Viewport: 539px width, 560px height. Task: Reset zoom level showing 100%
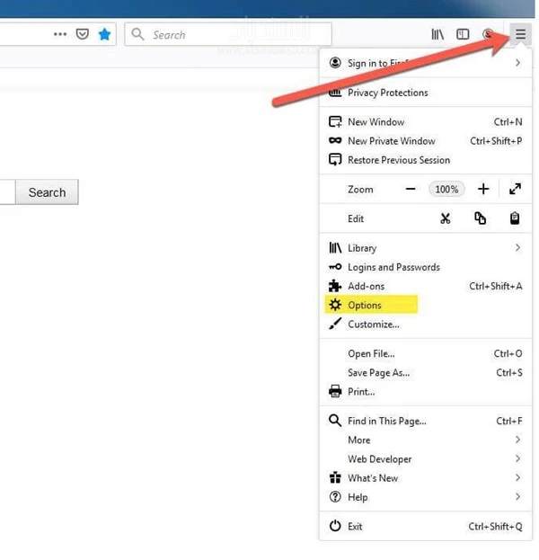tap(446, 189)
